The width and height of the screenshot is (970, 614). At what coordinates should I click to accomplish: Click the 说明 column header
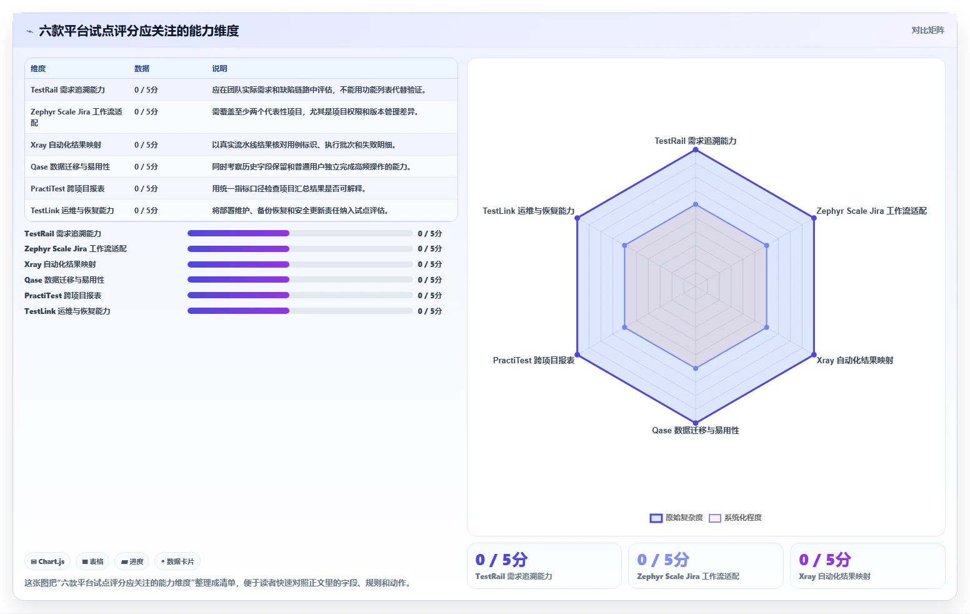tap(219, 69)
